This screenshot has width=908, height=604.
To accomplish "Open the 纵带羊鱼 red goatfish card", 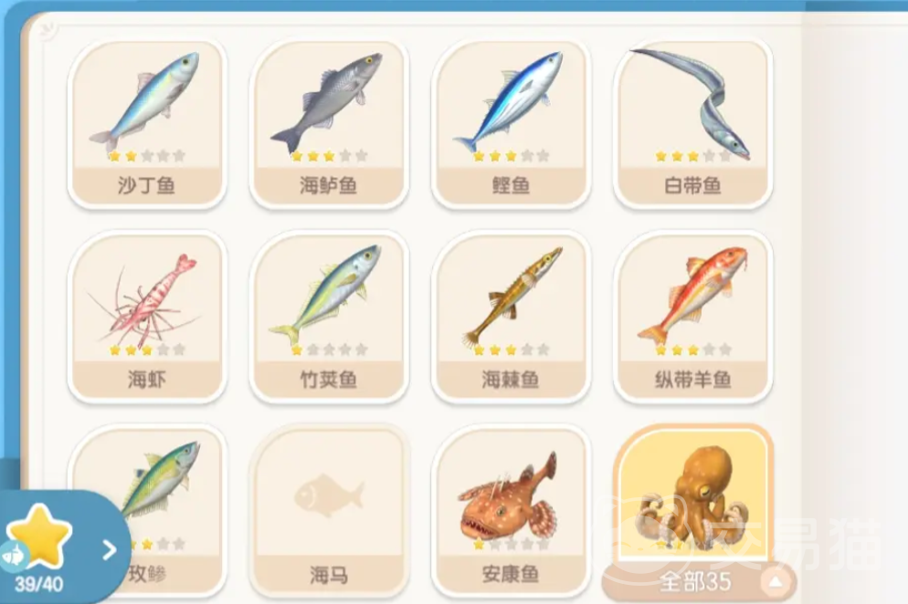I will click(692, 317).
